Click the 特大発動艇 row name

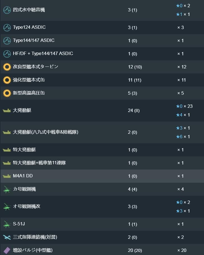(24, 150)
